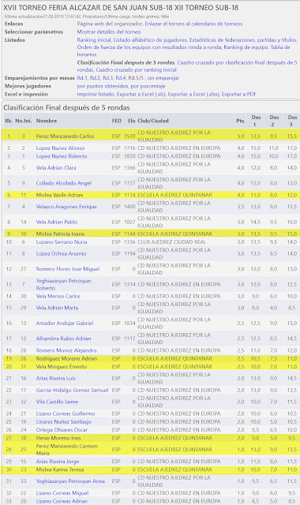Image resolution: width=300 pixels, height=505 pixels.
Task: Open player Arias Riveira Luis
Action: coord(56,379)
